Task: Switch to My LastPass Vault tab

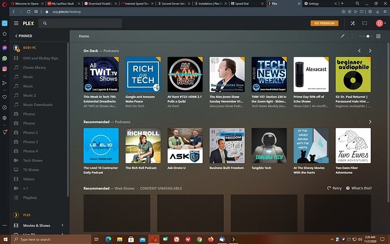Action: point(64,3)
